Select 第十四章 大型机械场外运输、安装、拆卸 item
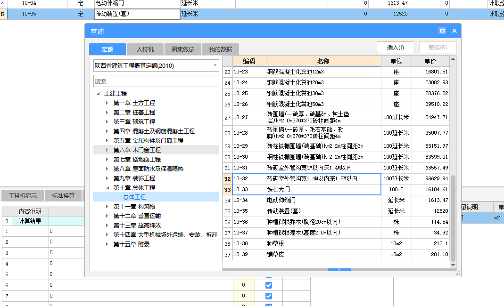The width and height of the screenshot is (504, 306). [165, 235]
